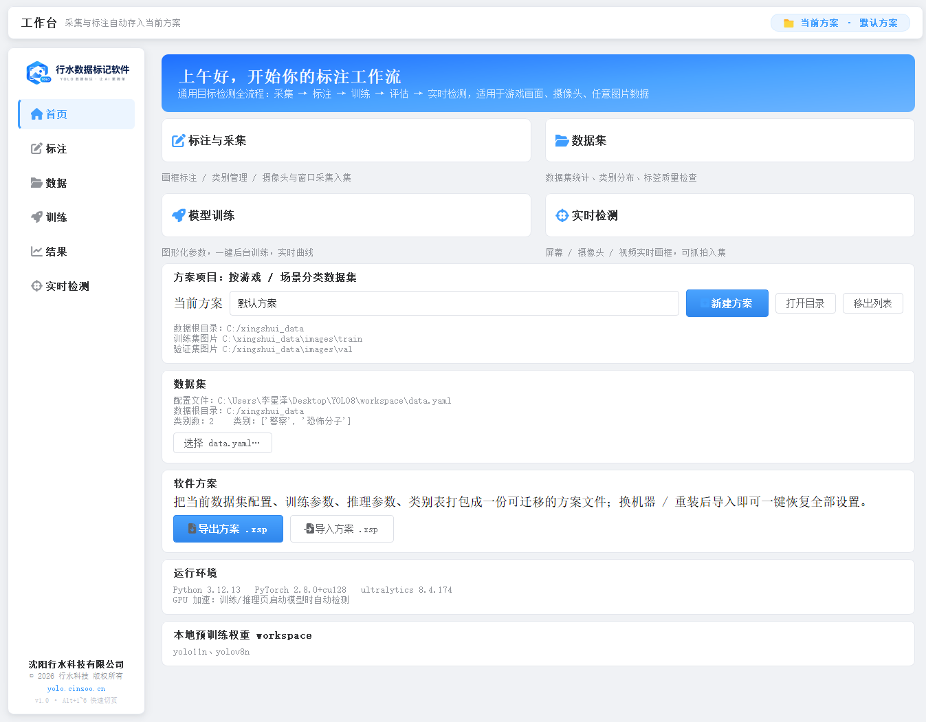The height and width of the screenshot is (722, 926).
Task: Click the folder icon next to 当前方案 in header
Action: (789, 23)
